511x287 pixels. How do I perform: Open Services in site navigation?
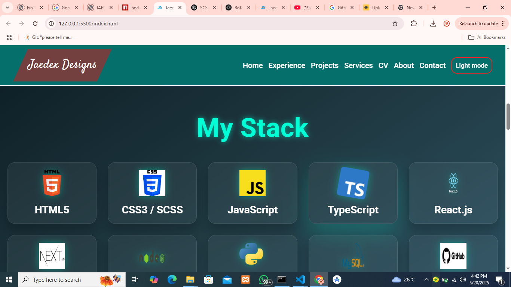(358, 65)
